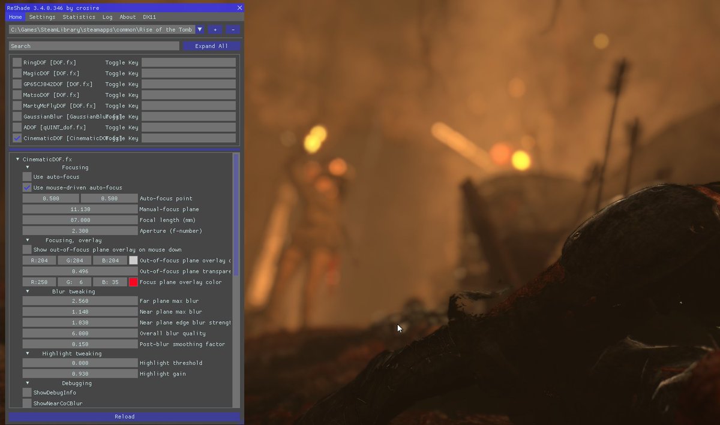Click the out-of-focus plane transparency slider
The height and width of the screenshot is (425, 720).
(x=80, y=271)
